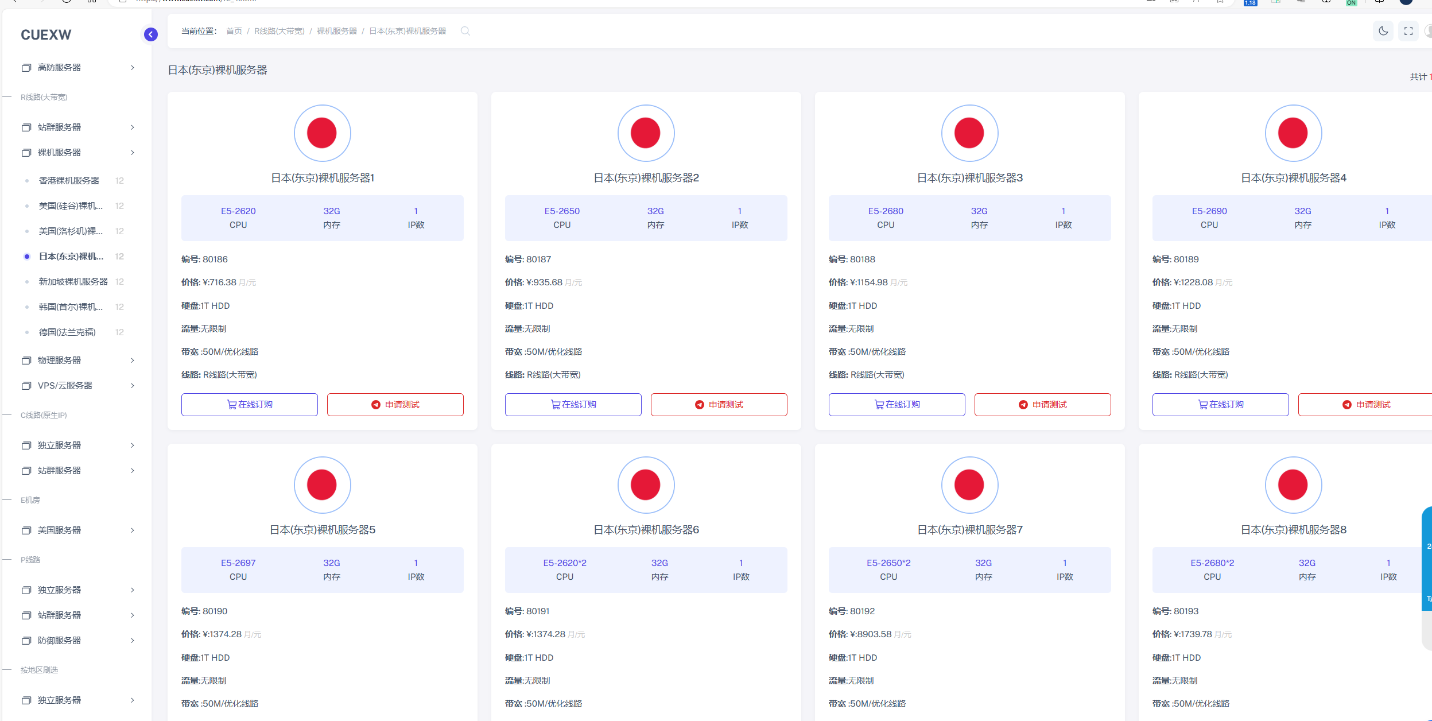
Task: Expand the 美国服务器 chevron
Action: click(x=133, y=530)
